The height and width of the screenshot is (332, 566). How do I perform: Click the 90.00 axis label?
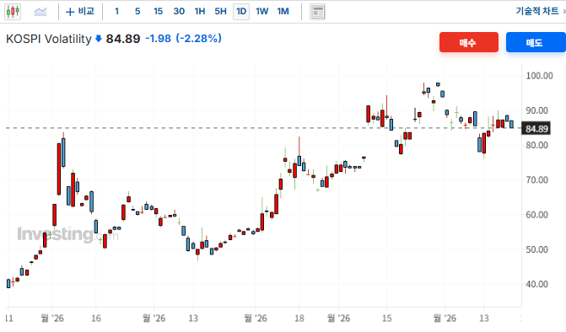tap(536, 110)
